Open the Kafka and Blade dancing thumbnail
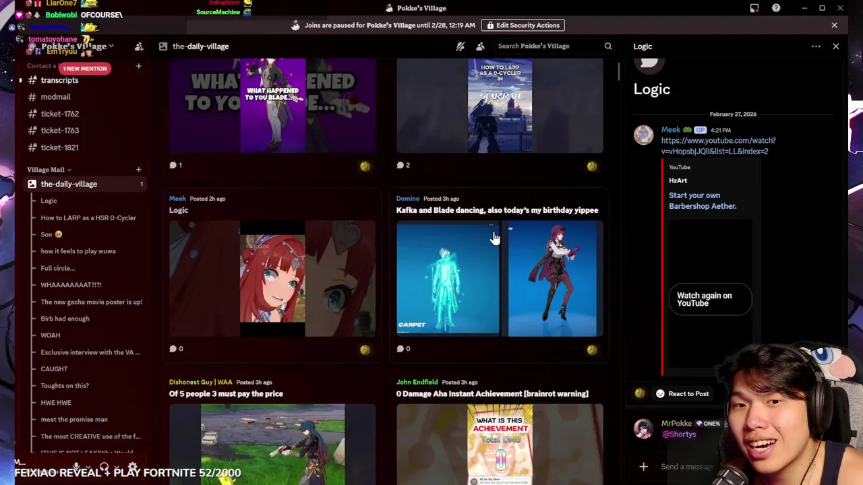Viewport: 863px width, 485px height. click(x=500, y=278)
